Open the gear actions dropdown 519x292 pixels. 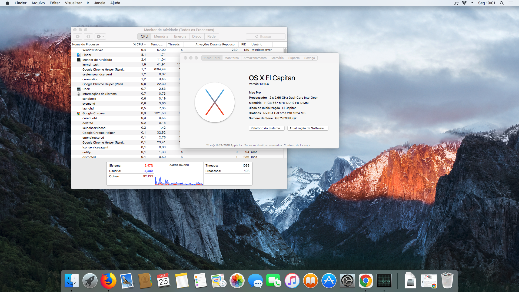tap(101, 36)
